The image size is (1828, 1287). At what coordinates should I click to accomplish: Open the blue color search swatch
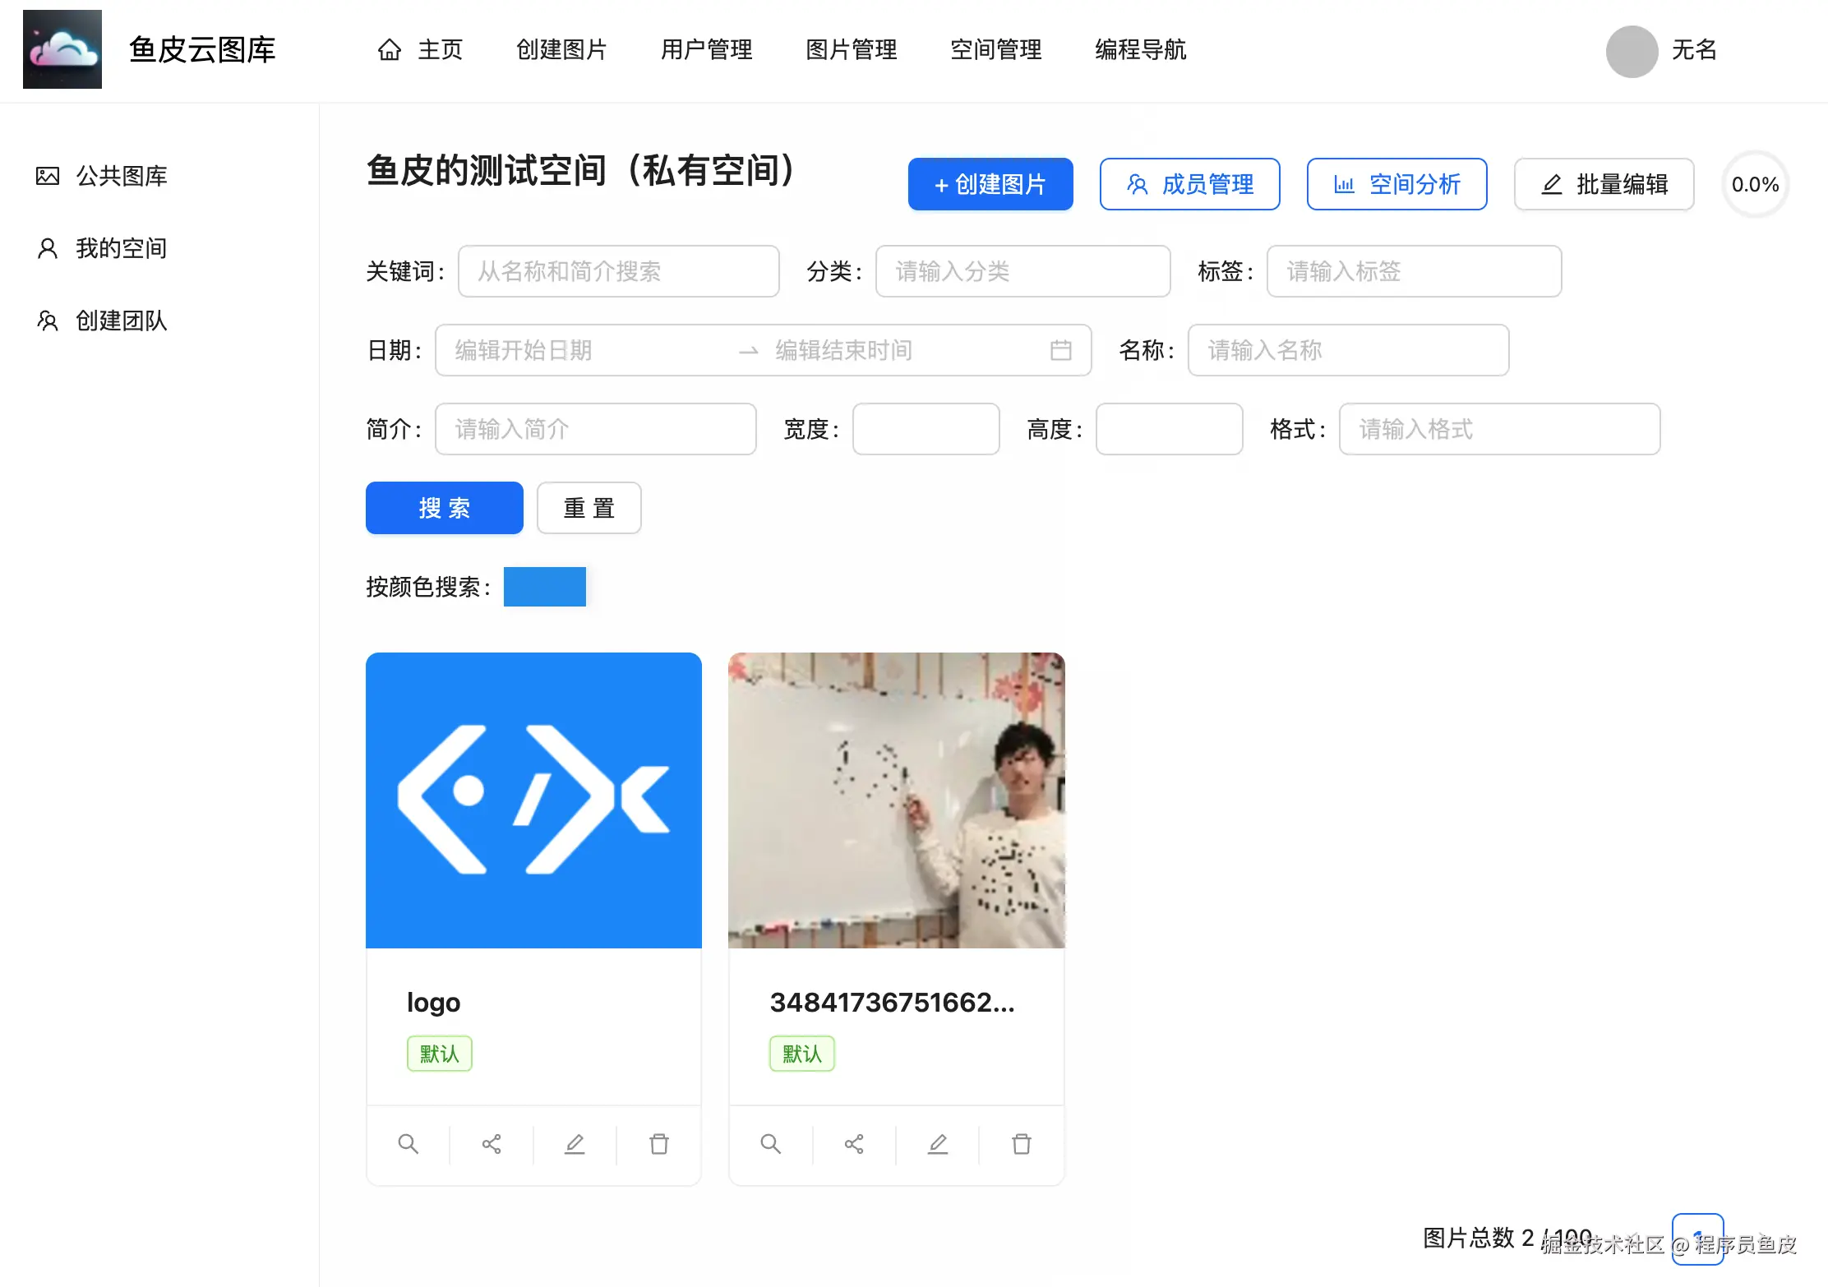pyautogui.click(x=544, y=587)
